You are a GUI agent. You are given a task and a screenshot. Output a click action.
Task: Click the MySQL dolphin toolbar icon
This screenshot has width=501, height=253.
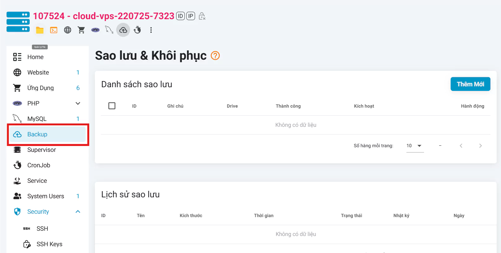pyautogui.click(x=109, y=30)
